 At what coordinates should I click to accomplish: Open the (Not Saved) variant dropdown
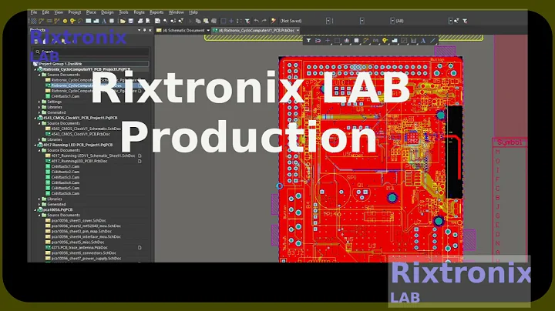(x=328, y=21)
